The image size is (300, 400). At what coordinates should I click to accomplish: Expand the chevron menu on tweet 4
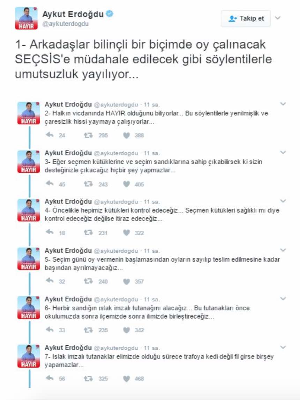283,201
